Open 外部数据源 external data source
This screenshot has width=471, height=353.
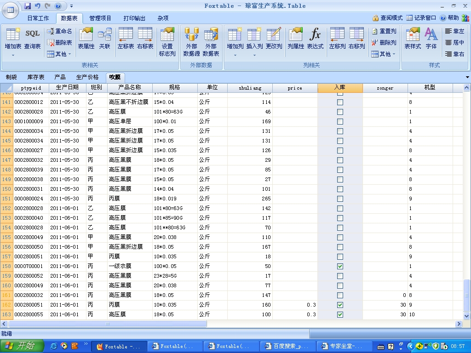point(191,42)
